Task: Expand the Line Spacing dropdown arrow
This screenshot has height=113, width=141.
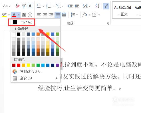Action: pyautogui.click(x=77, y=15)
